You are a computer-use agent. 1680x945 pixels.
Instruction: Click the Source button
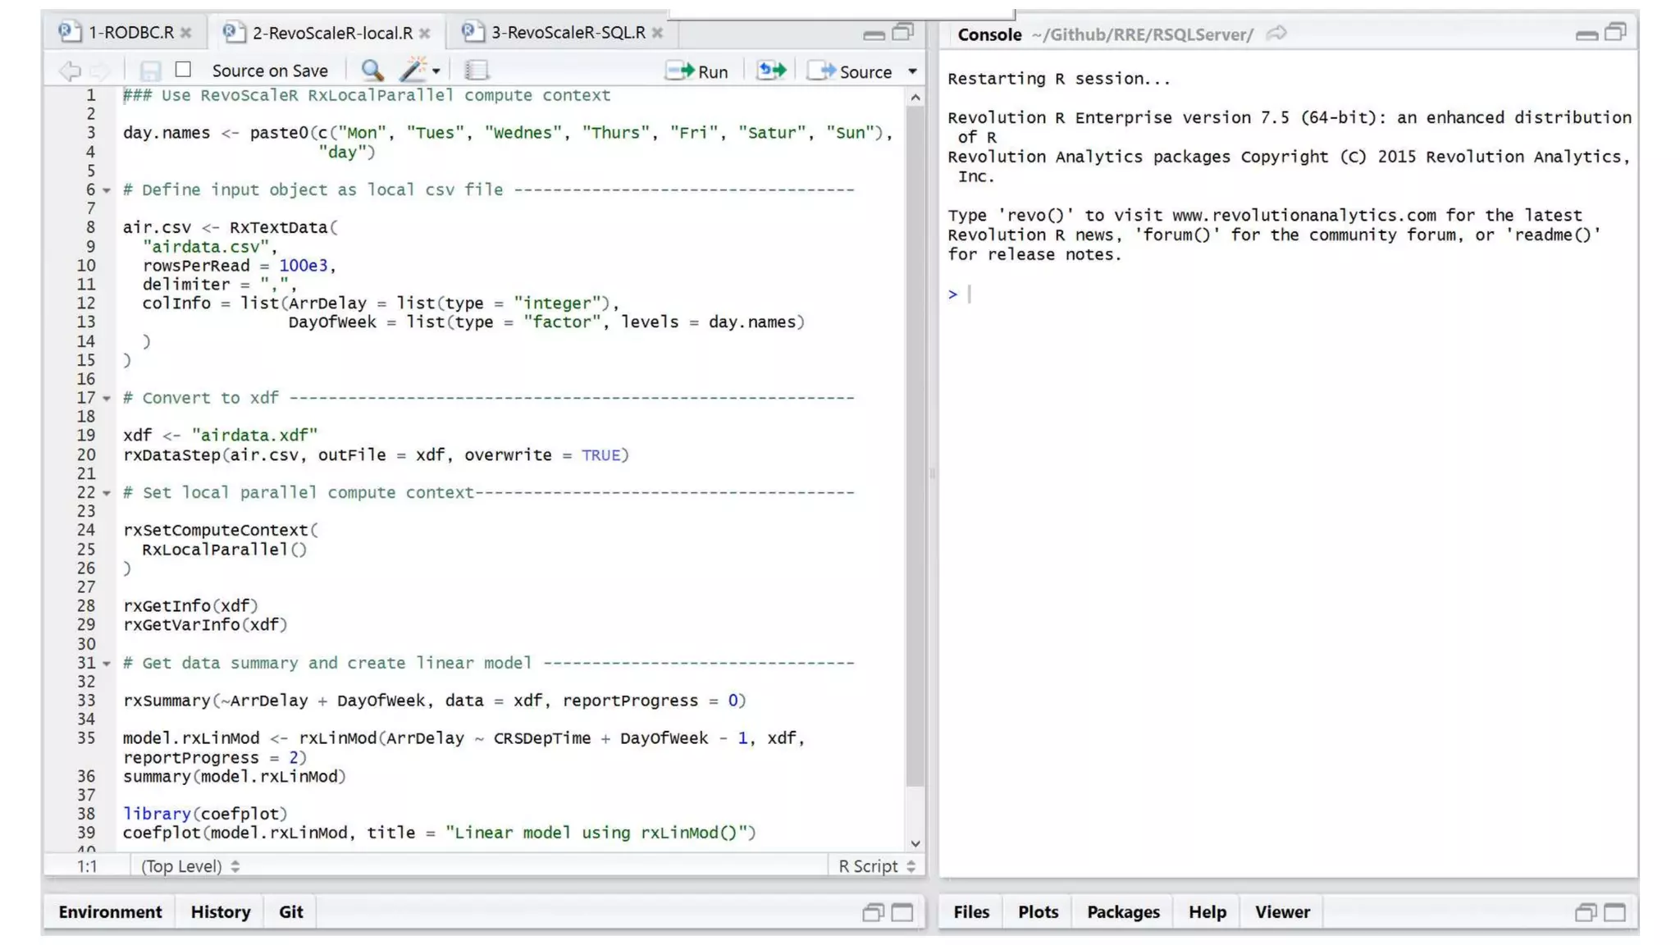(851, 71)
